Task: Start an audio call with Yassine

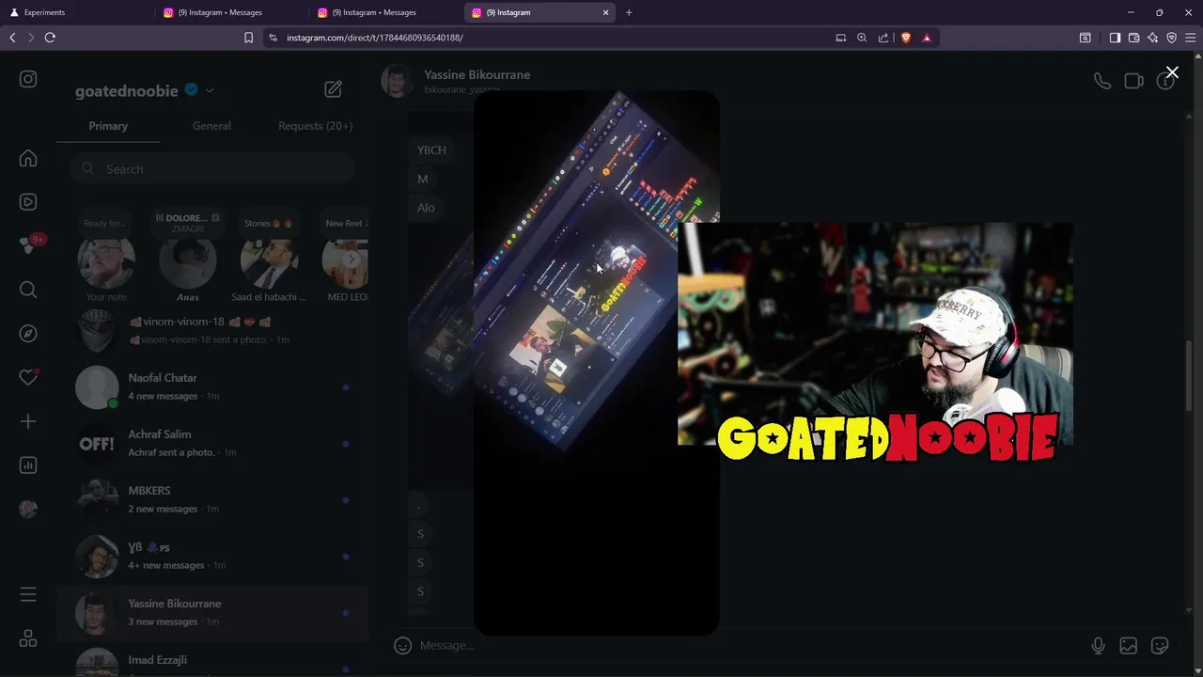Action: [x=1101, y=81]
